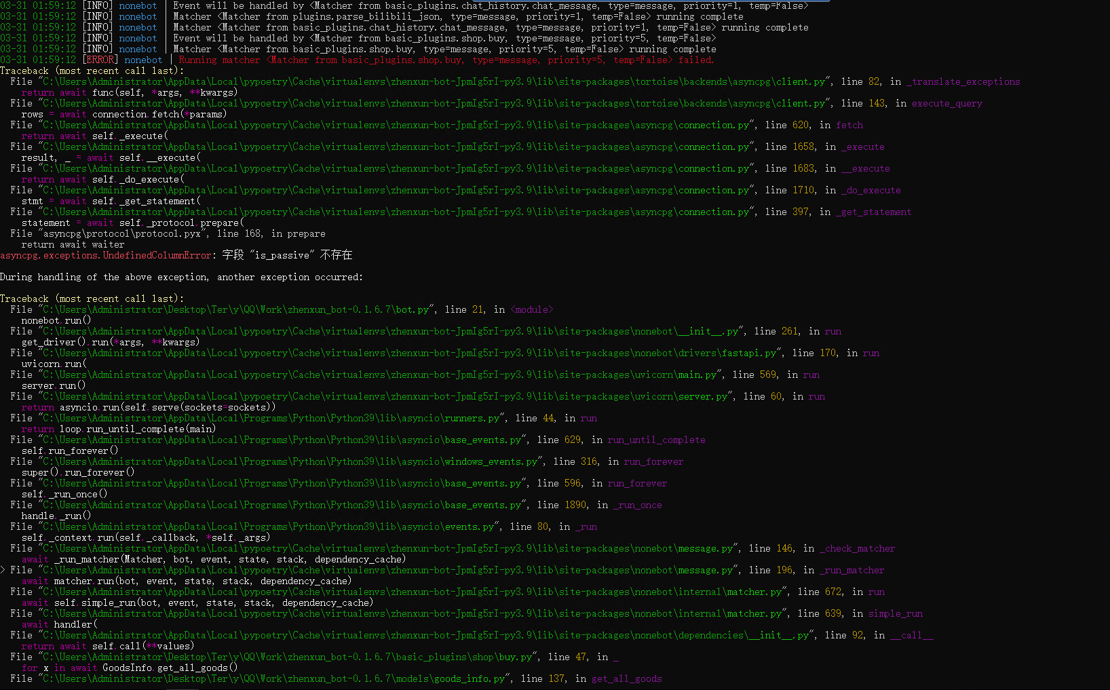Click line number 1683 in the traceback

click(803, 168)
